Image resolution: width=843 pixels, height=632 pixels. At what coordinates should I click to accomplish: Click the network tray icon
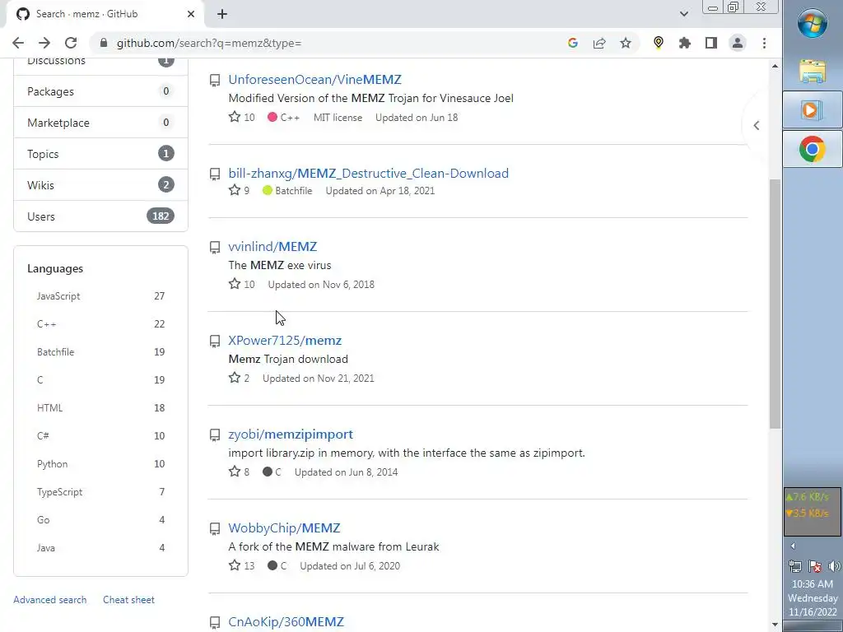pos(795,566)
